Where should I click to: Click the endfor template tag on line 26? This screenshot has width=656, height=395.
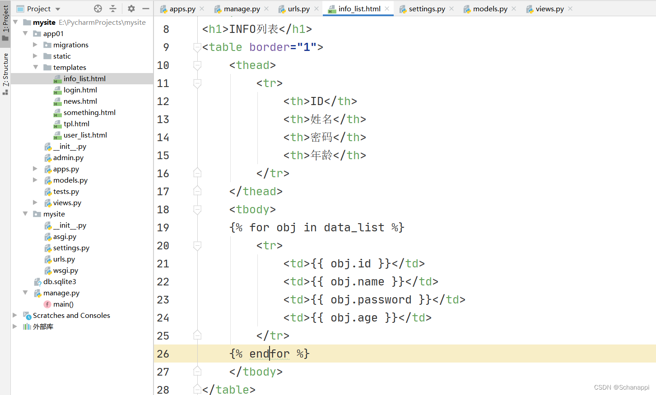pyautogui.click(x=270, y=354)
